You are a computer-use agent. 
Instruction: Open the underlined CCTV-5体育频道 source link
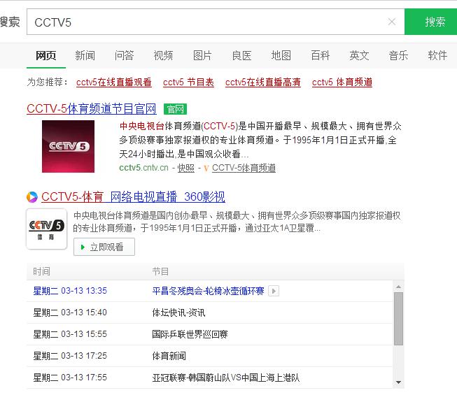click(244, 168)
